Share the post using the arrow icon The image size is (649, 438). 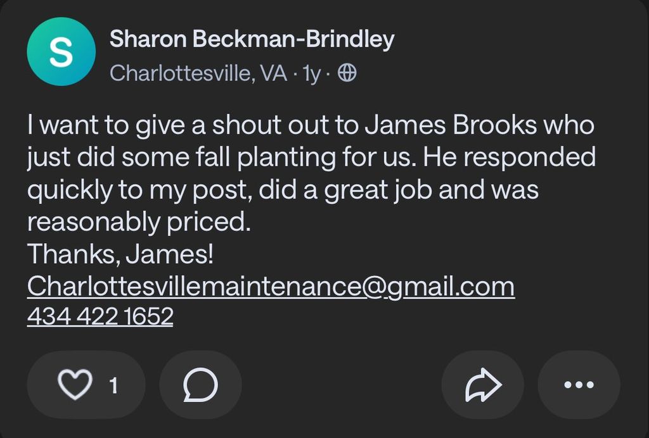483,385
